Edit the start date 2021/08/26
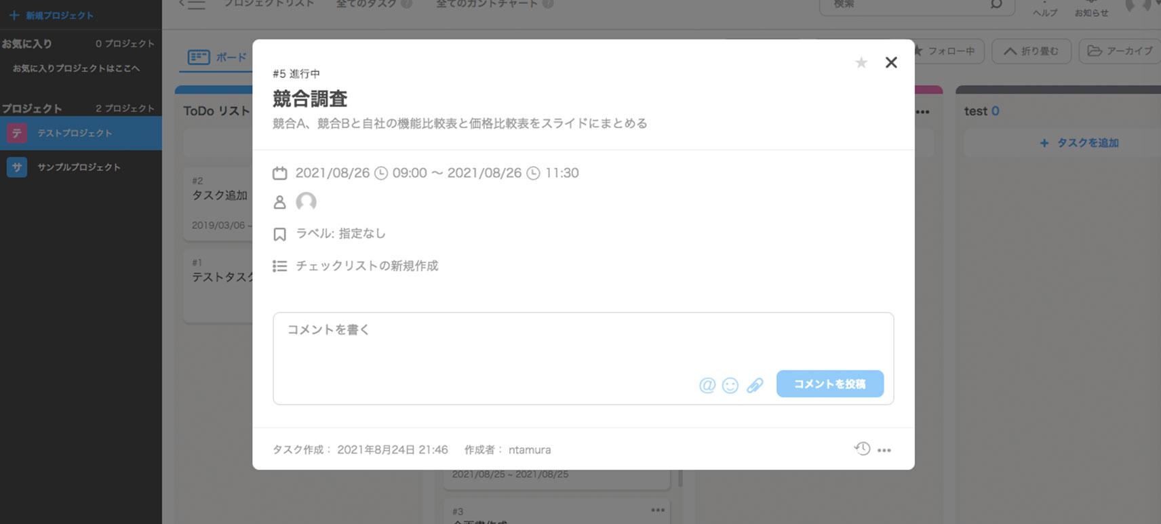This screenshot has width=1161, height=524. pos(332,173)
